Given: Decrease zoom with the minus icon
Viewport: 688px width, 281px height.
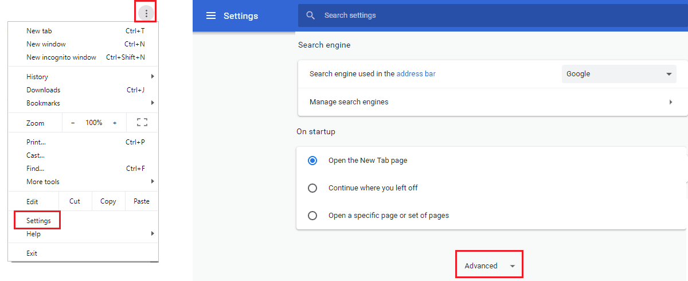Looking at the screenshot, I should tap(73, 123).
